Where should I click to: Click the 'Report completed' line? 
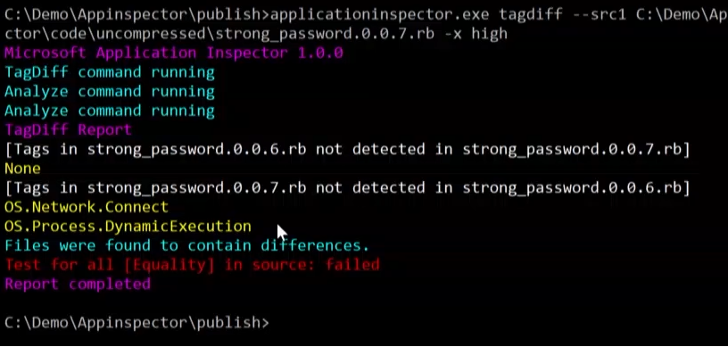[x=78, y=284]
